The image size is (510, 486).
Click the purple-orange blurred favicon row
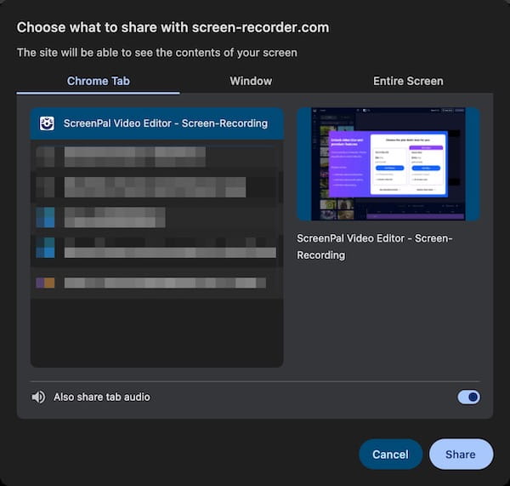(x=156, y=283)
